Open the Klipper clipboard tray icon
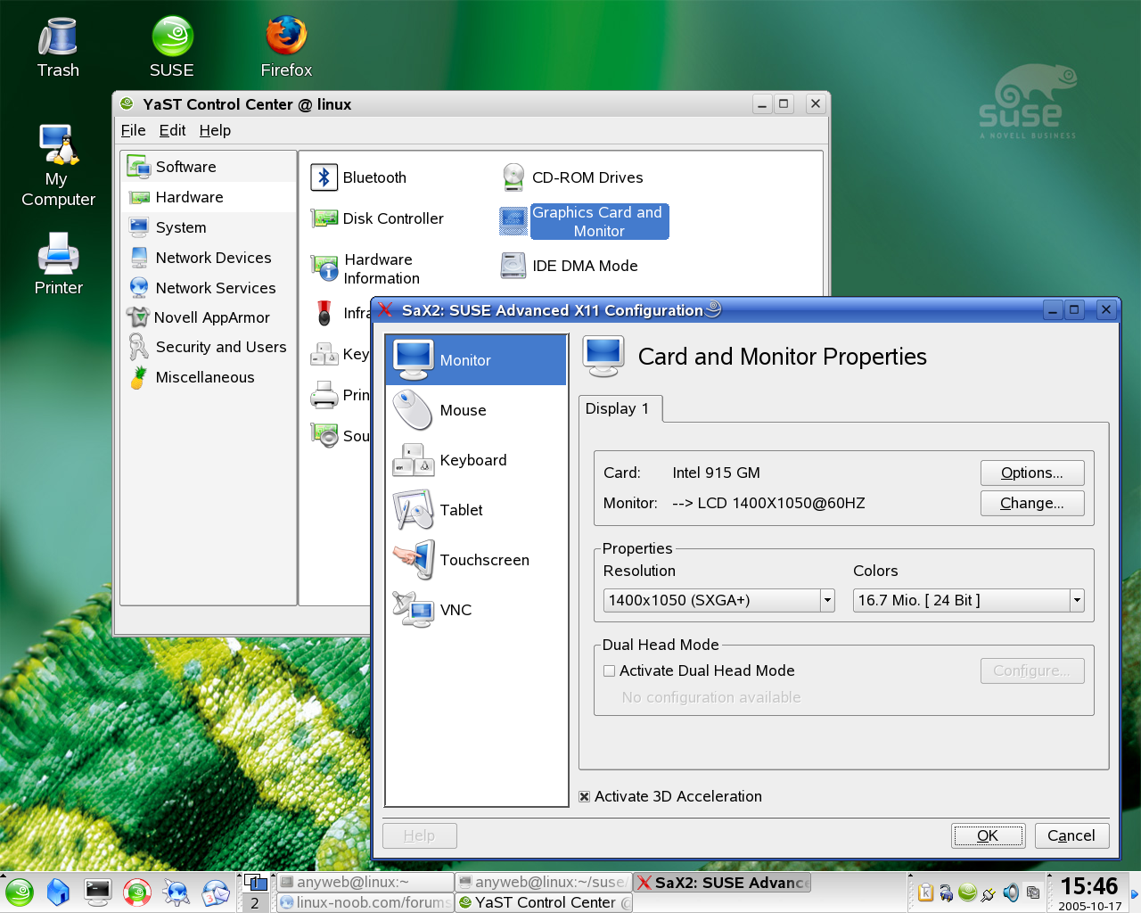The image size is (1141, 913). 925,892
